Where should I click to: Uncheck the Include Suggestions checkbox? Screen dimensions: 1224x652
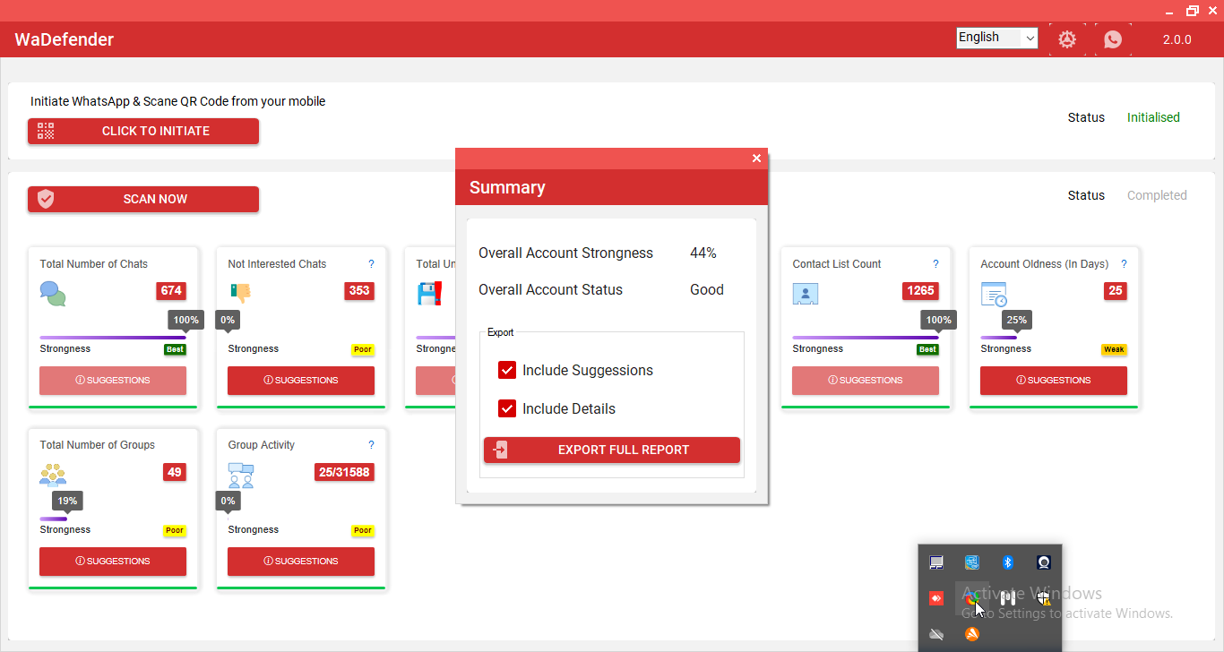tap(507, 370)
